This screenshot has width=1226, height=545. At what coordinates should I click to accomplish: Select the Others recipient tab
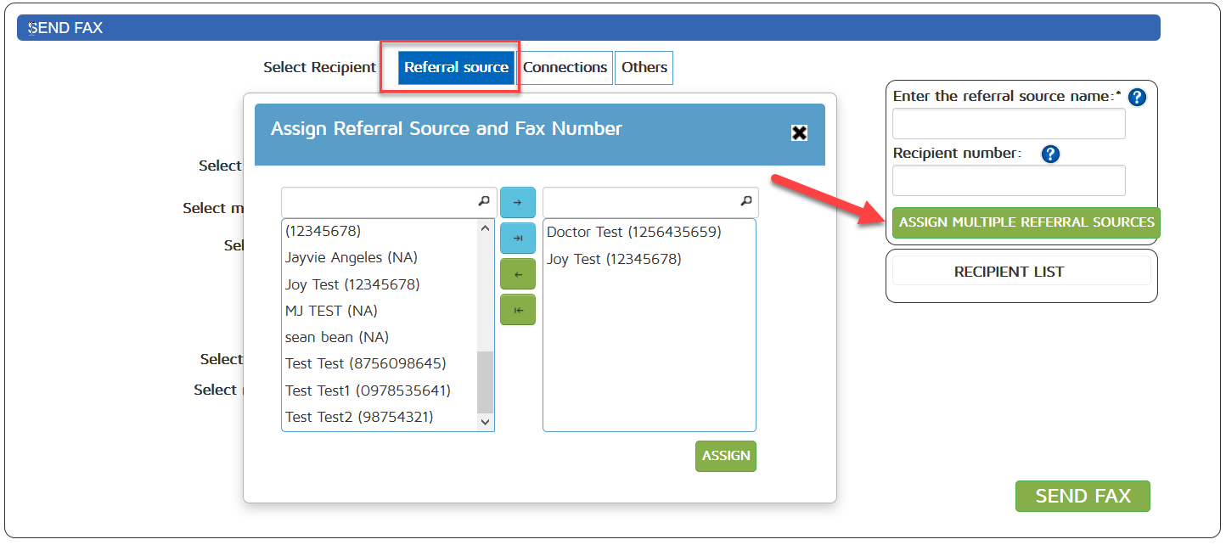[644, 67]
